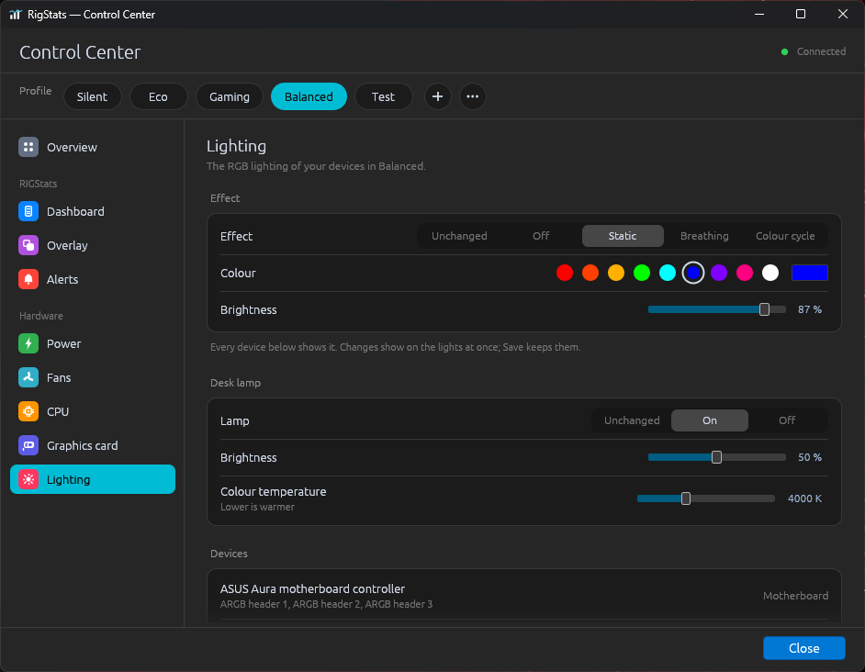Select the Static effect button

point(623,236)
